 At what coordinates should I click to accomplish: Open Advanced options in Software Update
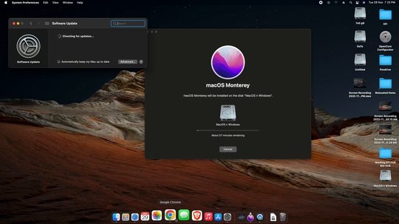pyautogui.click(x=127, y=62)
